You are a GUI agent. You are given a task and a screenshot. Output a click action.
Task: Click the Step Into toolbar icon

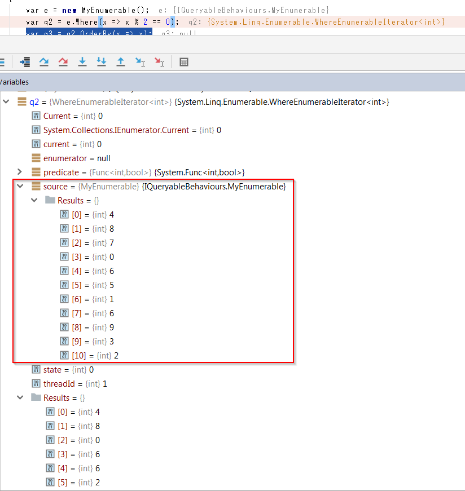click(82, 62)
